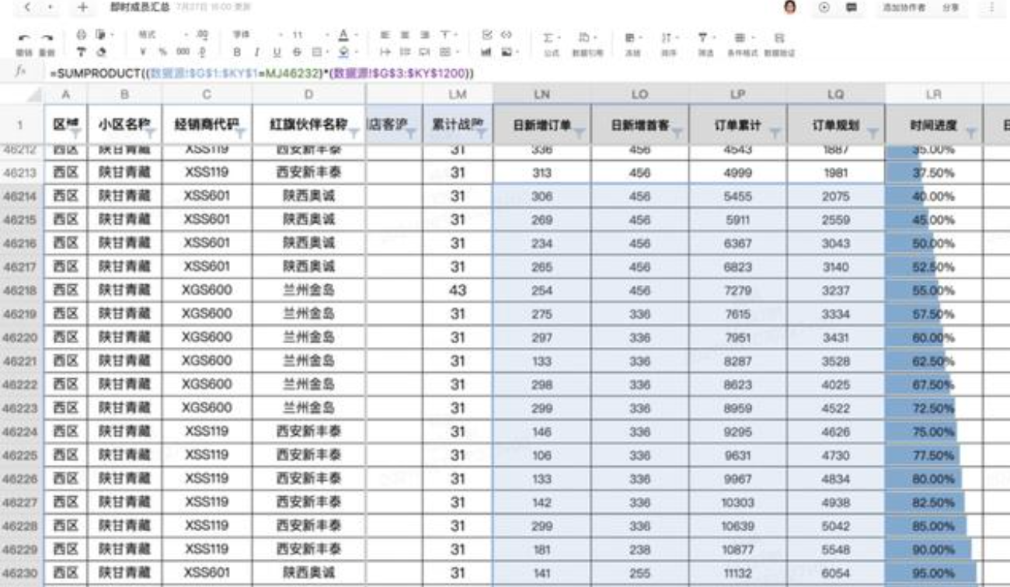
Task: Open filter for 订单累计 column
Action: 775,133
